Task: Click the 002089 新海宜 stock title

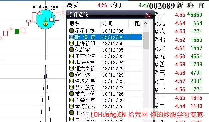Action: [177, 6]
